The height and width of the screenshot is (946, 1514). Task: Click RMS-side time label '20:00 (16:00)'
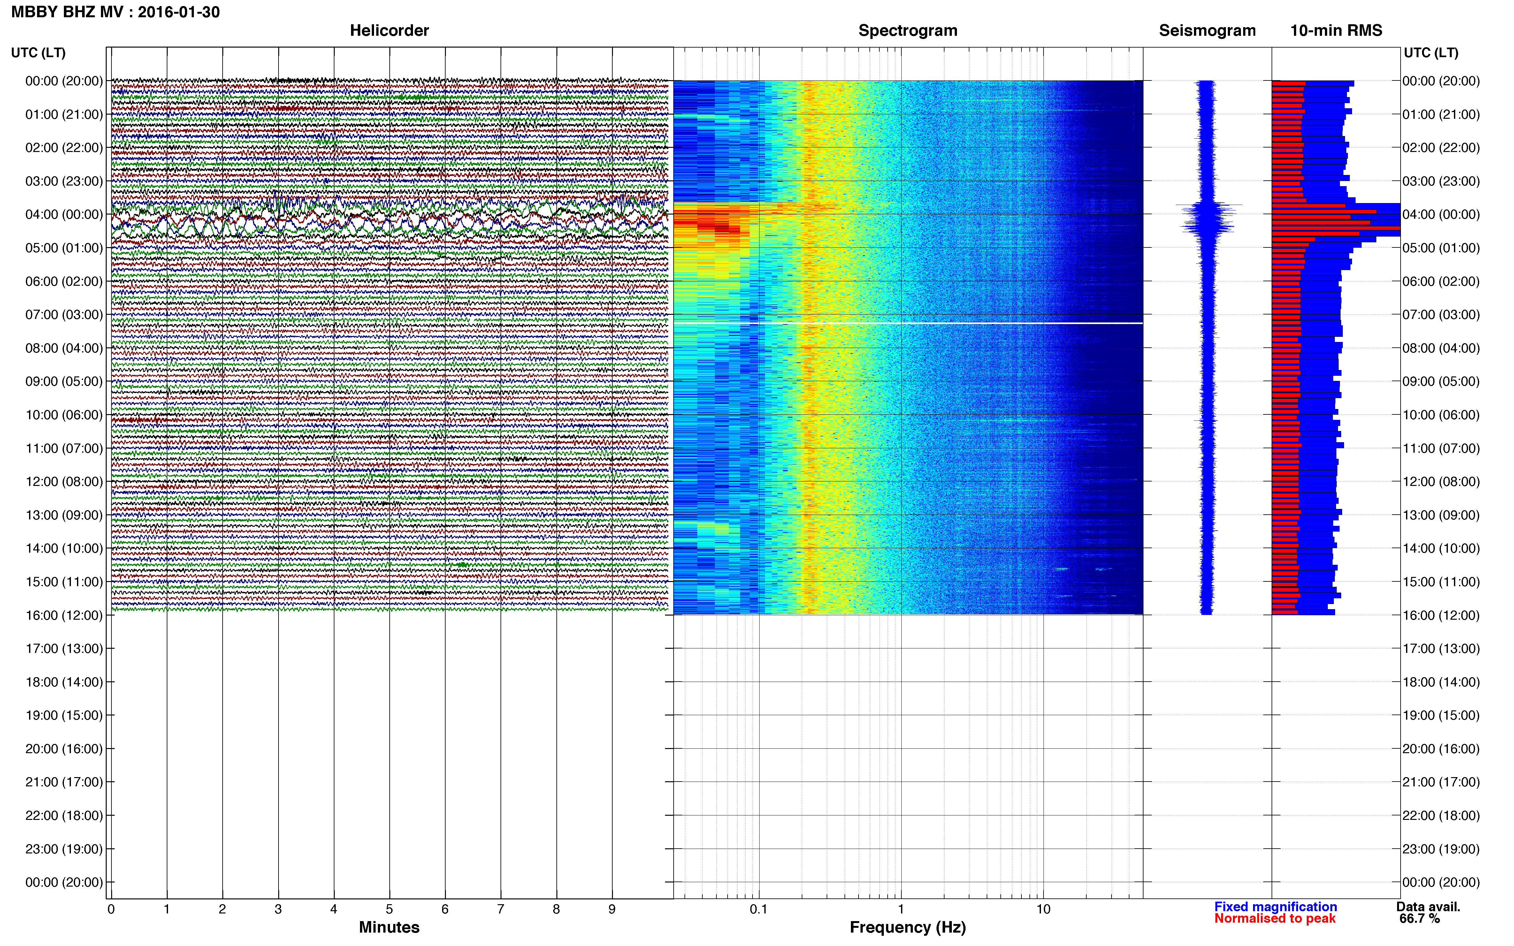point(1441,749)
